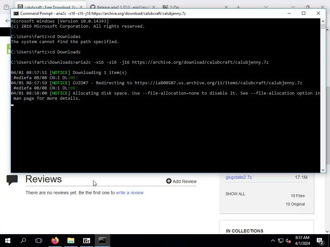Open the write a review link
Screen dimensions: 330x247
[x=130, y=193]
